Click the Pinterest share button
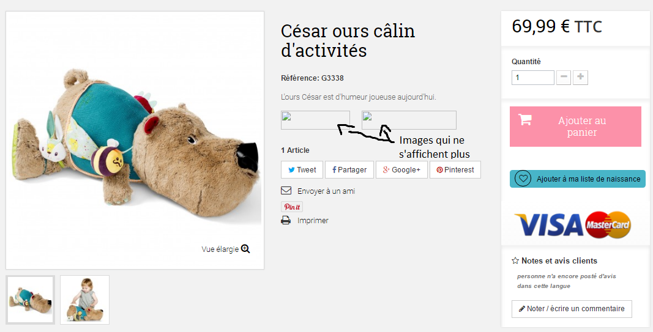 coord(455,170)
